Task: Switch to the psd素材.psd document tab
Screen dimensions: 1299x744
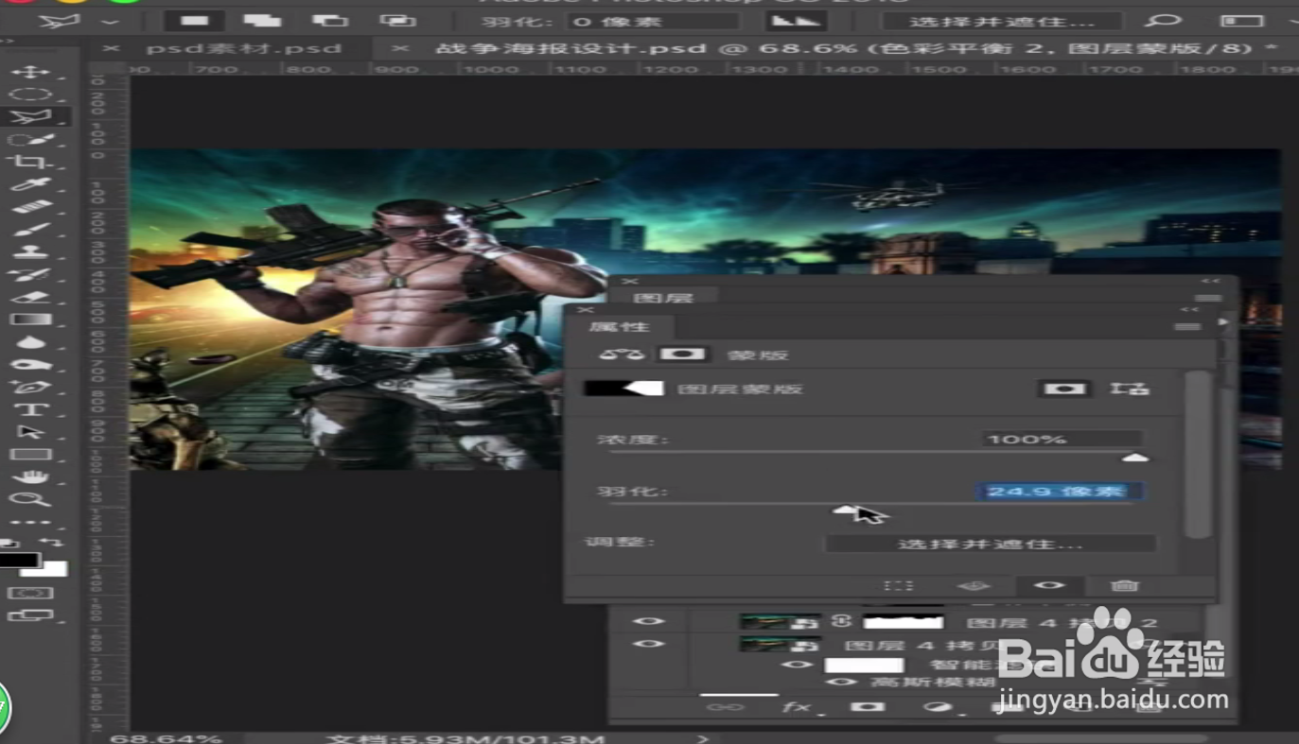Action: point(243,48)
